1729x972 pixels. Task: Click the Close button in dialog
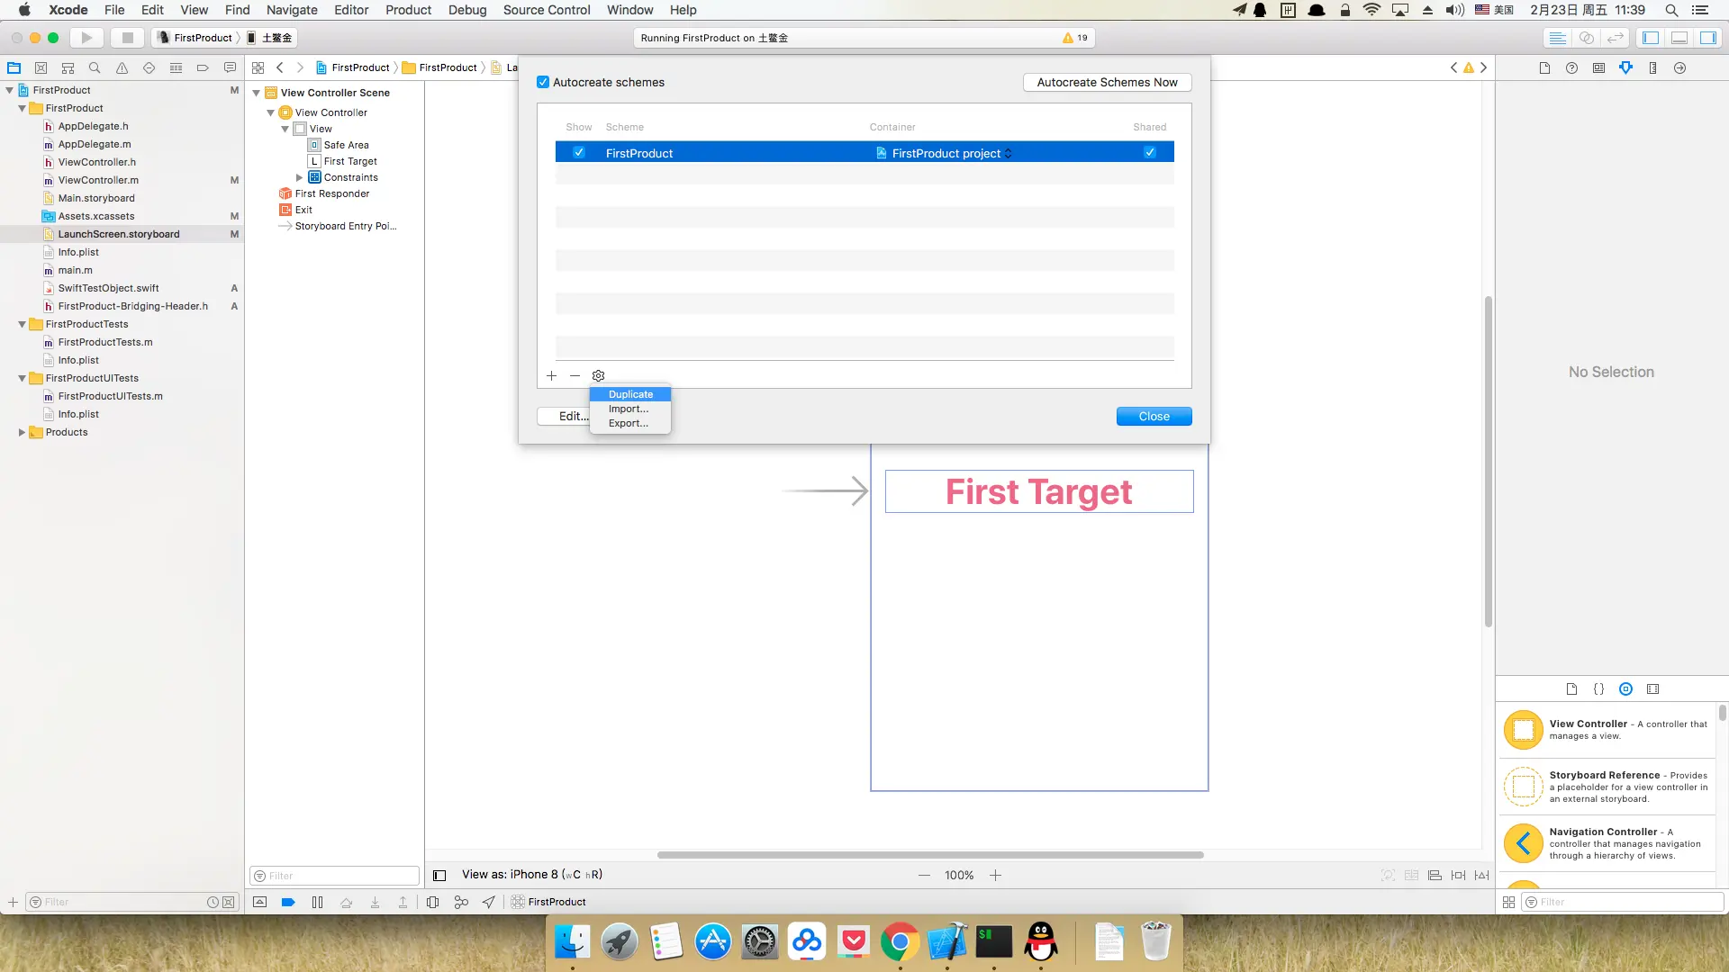point(1154,416)
